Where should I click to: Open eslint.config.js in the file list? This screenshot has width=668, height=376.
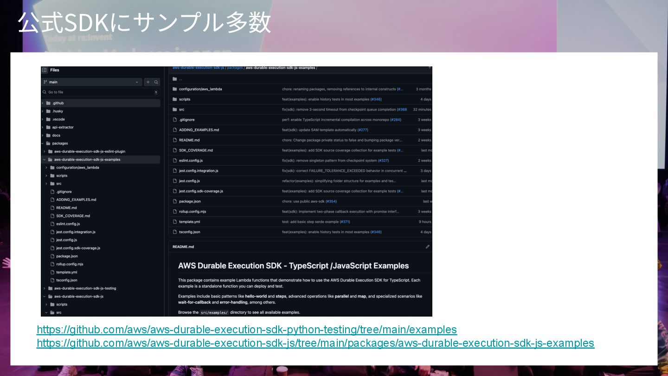(191, 161)
